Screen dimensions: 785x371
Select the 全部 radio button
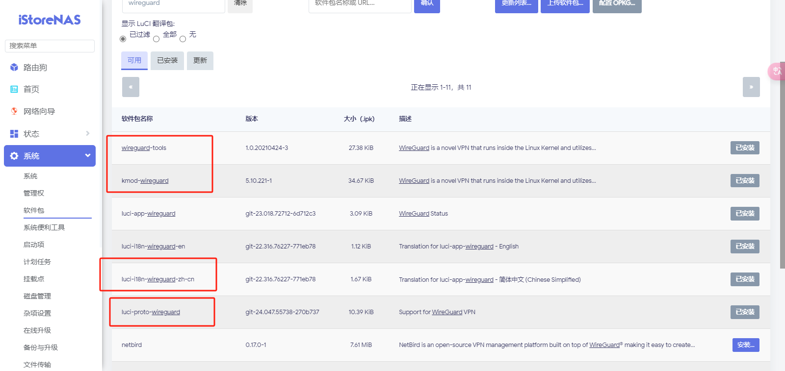coord(157,39)
